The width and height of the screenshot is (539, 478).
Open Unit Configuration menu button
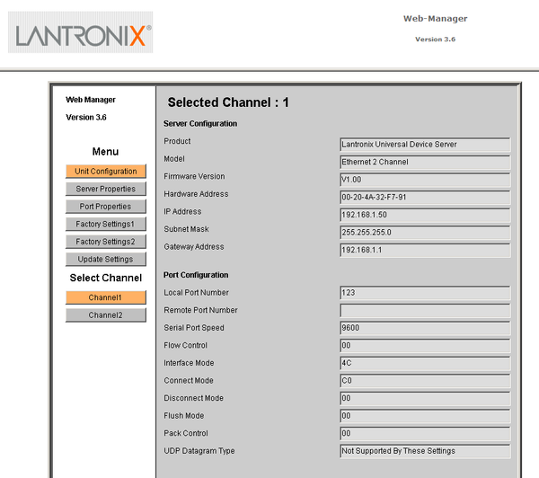(106, 172)
